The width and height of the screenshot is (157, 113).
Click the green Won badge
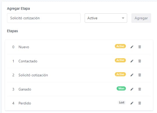pos(121,89)
